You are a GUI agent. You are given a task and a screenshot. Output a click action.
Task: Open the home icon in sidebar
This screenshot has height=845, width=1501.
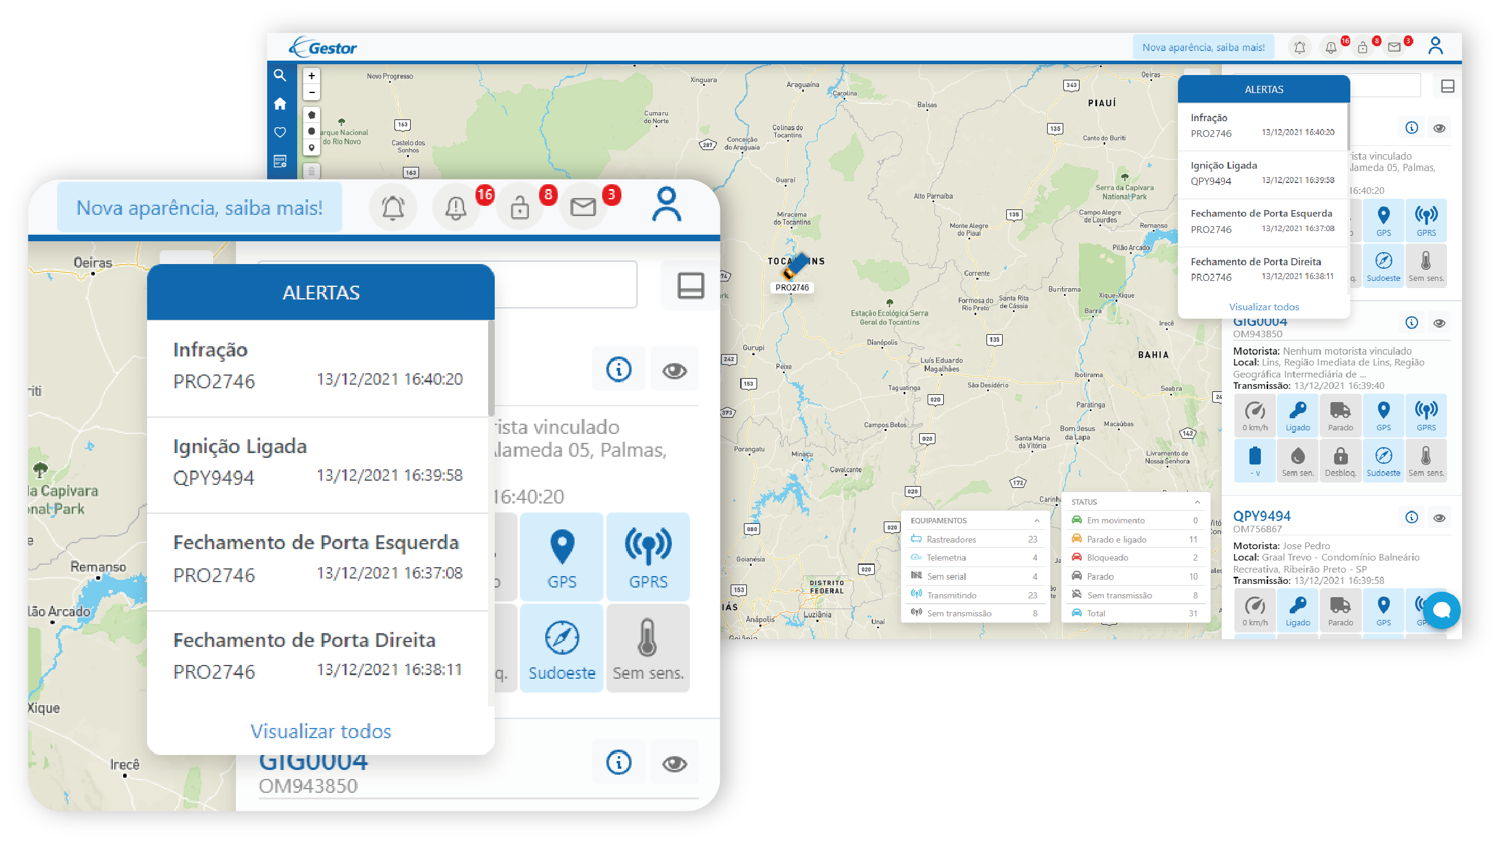pyautogui.click(x=280, y=104)
